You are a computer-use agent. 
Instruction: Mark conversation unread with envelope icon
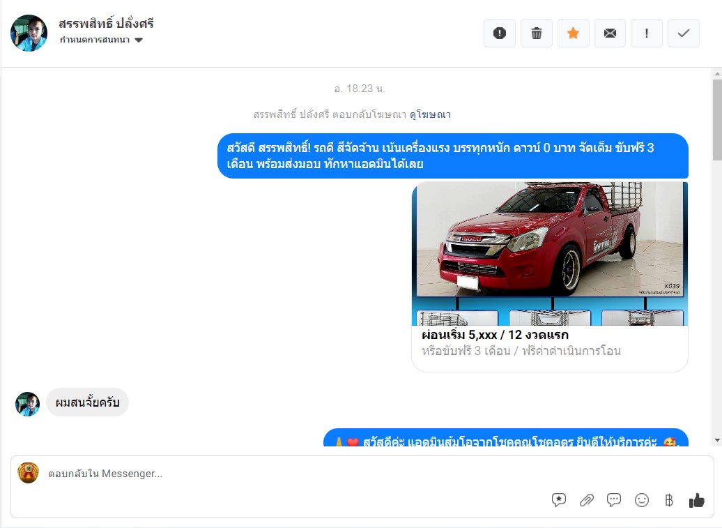pos(610,33)
